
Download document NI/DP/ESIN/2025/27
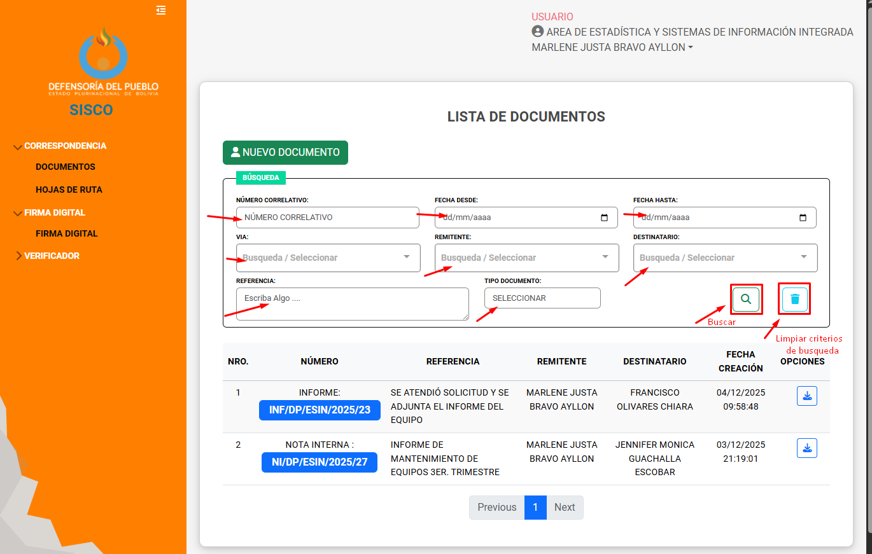pyautogui.click(x=806, y=448)
